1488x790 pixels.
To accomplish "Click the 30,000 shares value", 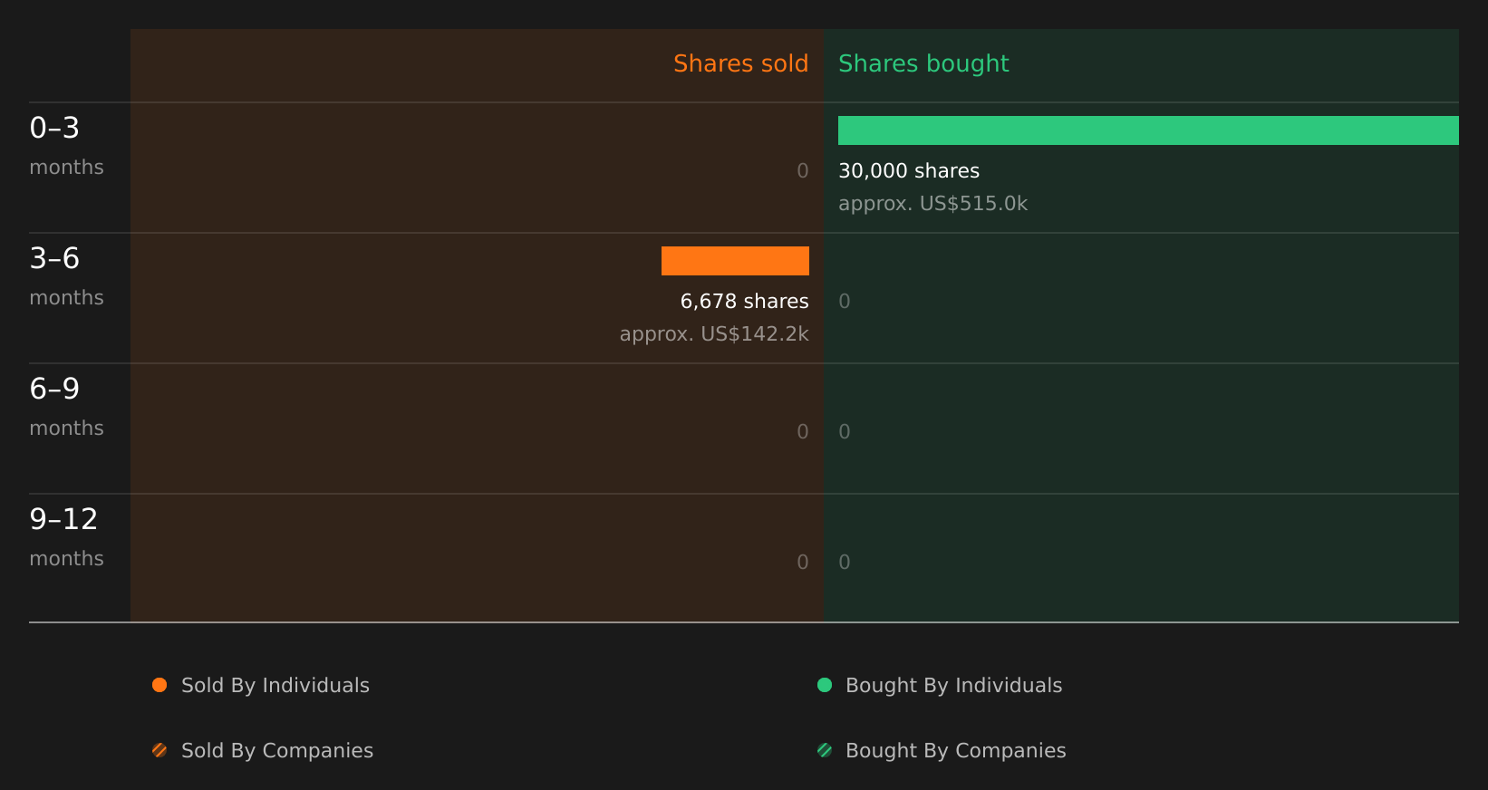I will click(909, 171).
